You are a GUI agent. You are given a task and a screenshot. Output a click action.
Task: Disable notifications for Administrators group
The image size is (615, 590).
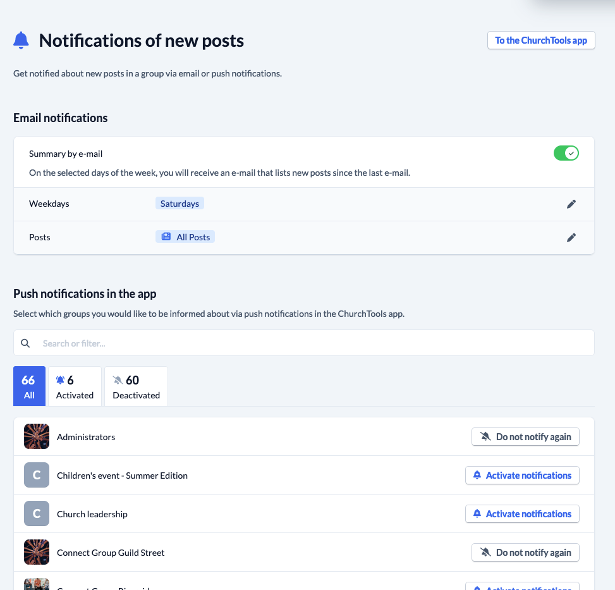(x=525, y=436)
